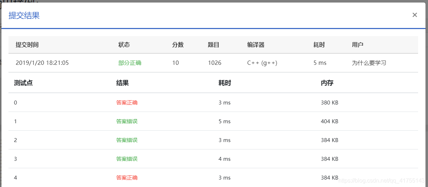Image resolution: width=428 pixels, height=187 pixels.
Task: Click the 状态 column header
Action: (124, 45)
